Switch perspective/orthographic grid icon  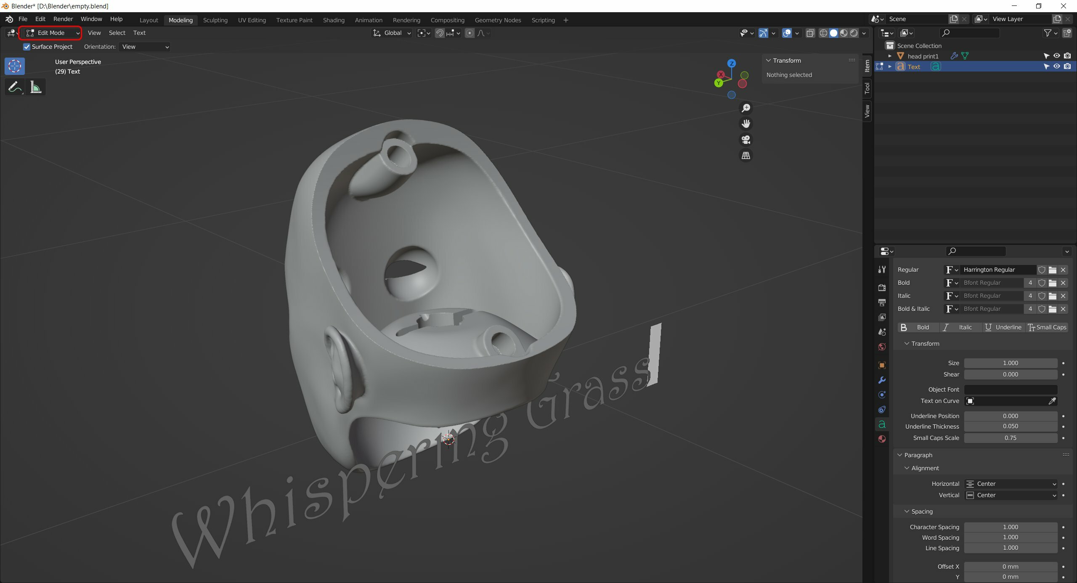[x=746, y=156]
